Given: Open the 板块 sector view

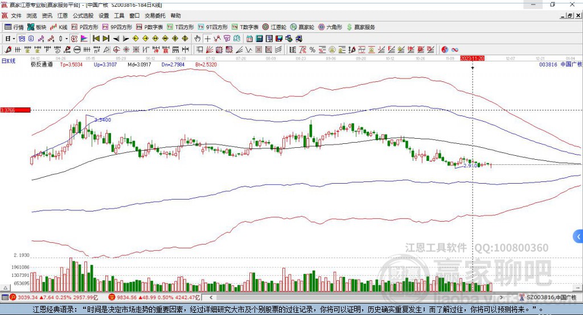Looking at the screenshot, I should coord(37,27).
